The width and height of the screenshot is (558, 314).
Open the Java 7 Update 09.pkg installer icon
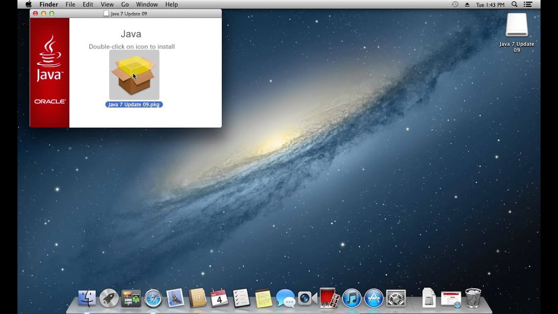tap(134, 75)
